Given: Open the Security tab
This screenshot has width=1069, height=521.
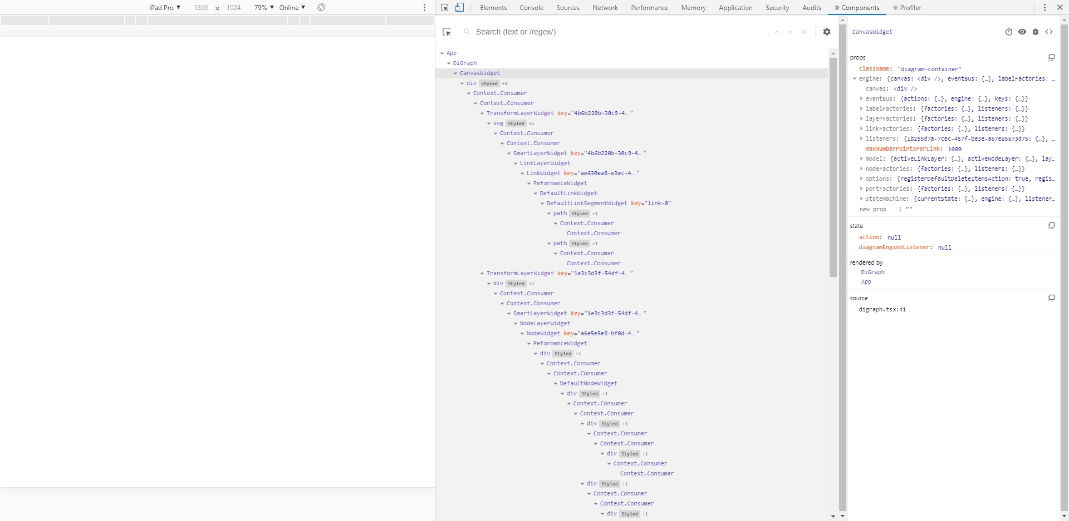Looking at the screenshot, I should click(777, 8).
